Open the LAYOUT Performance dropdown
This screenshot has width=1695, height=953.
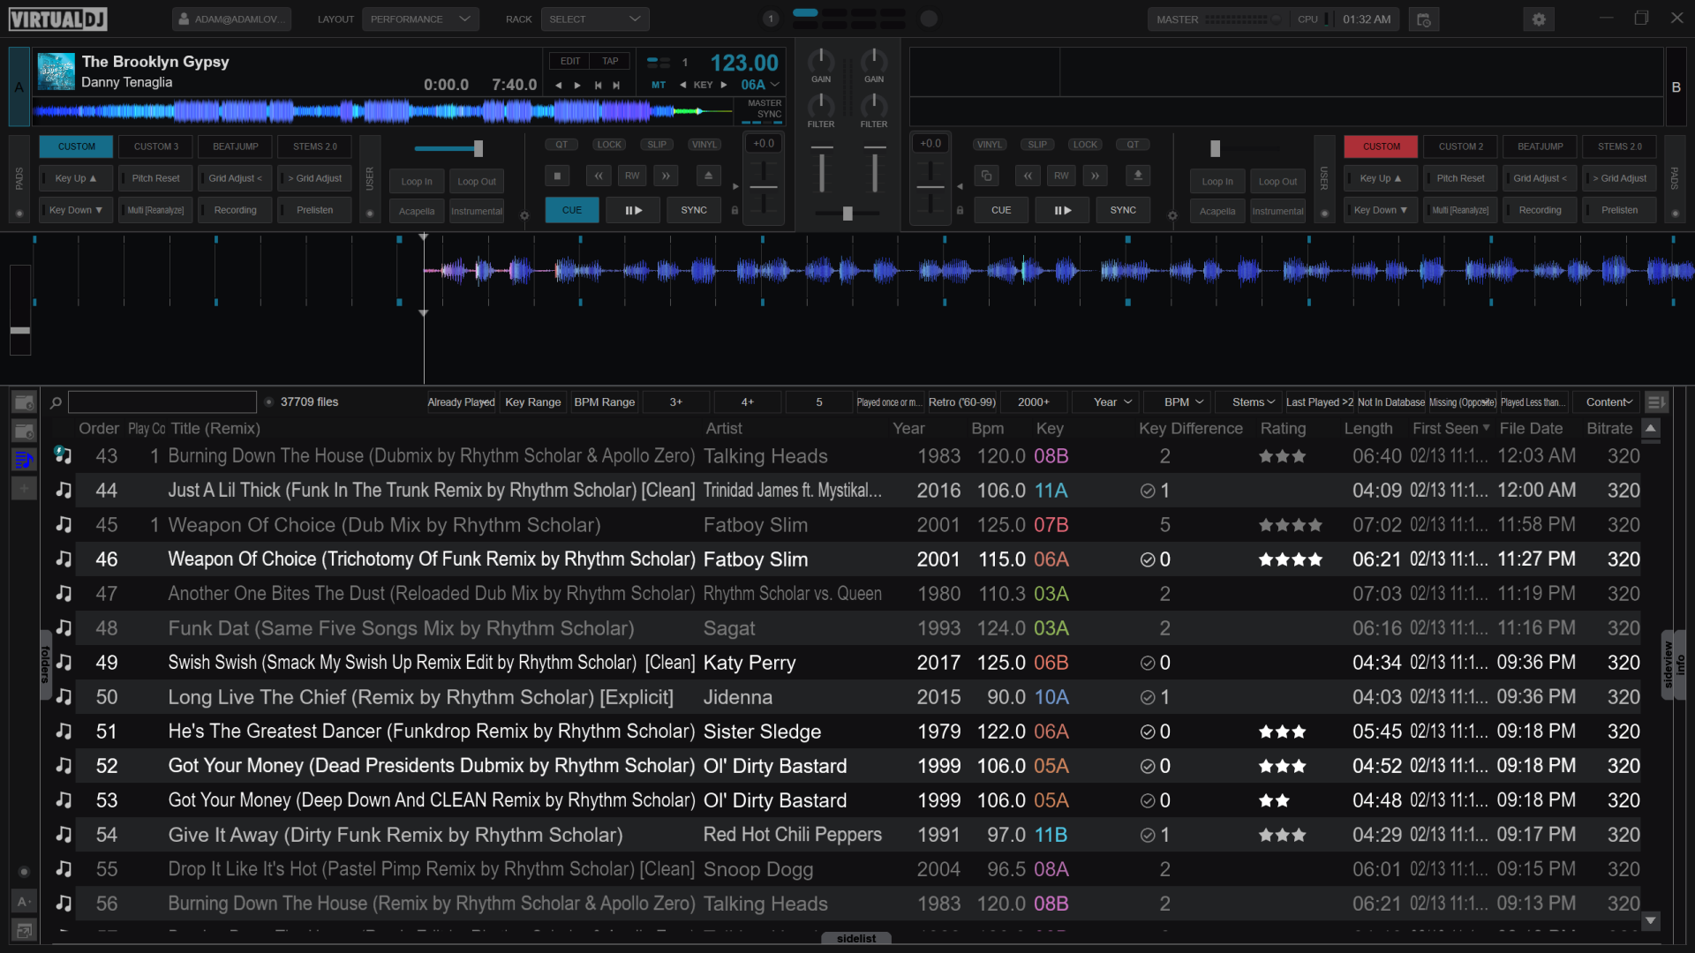point(420,19)
